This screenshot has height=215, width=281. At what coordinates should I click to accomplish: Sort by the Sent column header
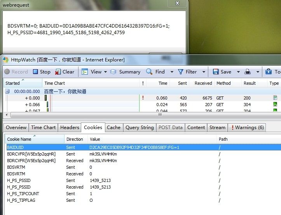180,83
